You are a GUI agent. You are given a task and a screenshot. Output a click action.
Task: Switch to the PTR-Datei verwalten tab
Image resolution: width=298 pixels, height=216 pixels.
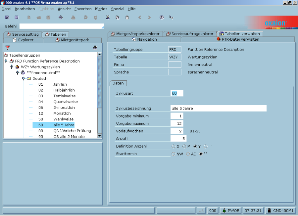point(238,39)
